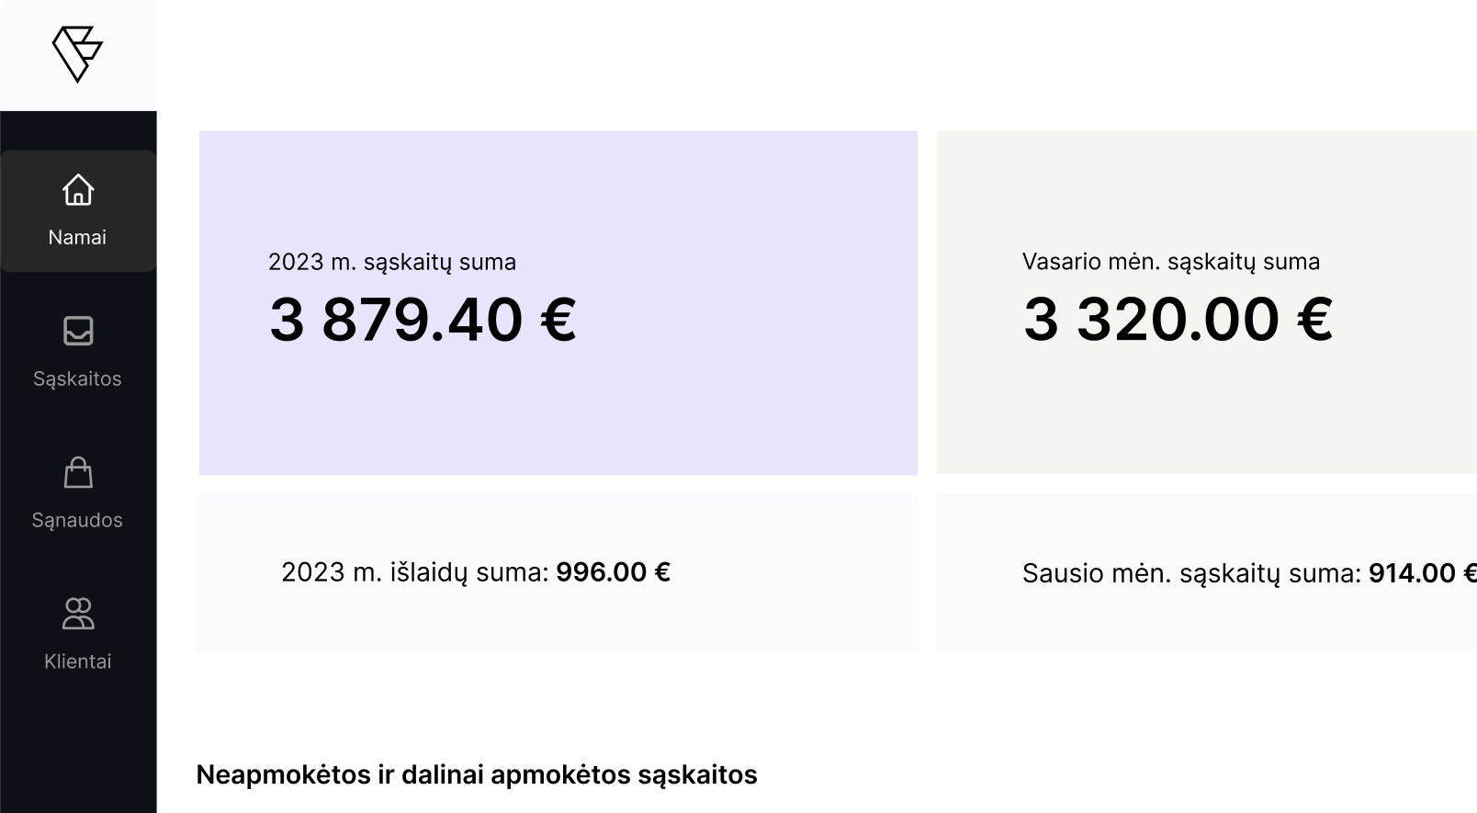This screenshot has height=813, width=1477.
Task: Open the Sąnaudos shopping bag icon
Action: 78,474
